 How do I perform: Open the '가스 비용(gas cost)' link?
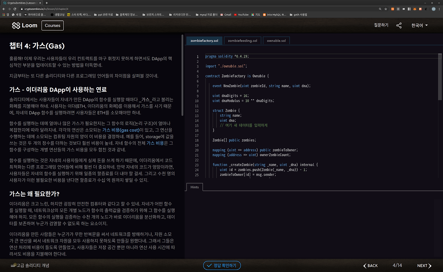coord(120,130)
